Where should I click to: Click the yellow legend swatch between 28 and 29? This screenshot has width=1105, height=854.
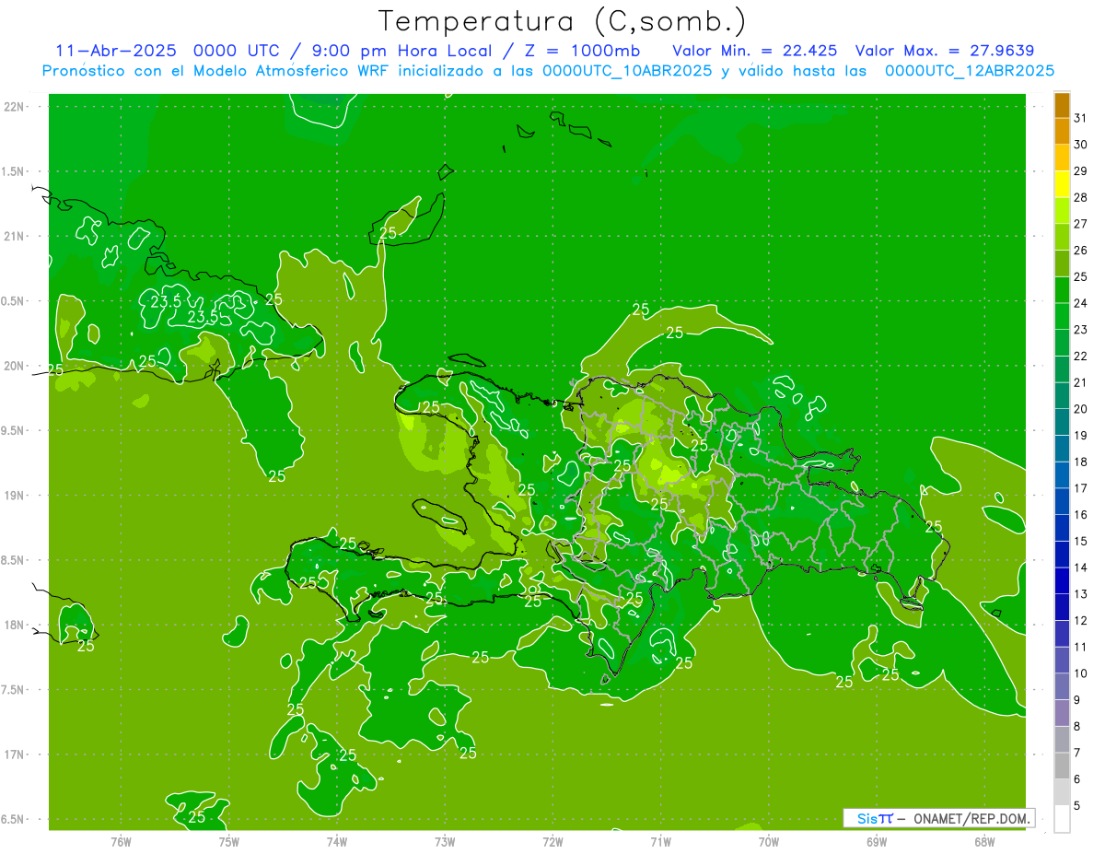tap(1062, 184)
